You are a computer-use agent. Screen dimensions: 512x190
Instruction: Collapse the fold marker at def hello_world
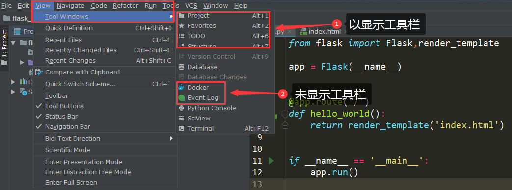(x=285, y=114)
